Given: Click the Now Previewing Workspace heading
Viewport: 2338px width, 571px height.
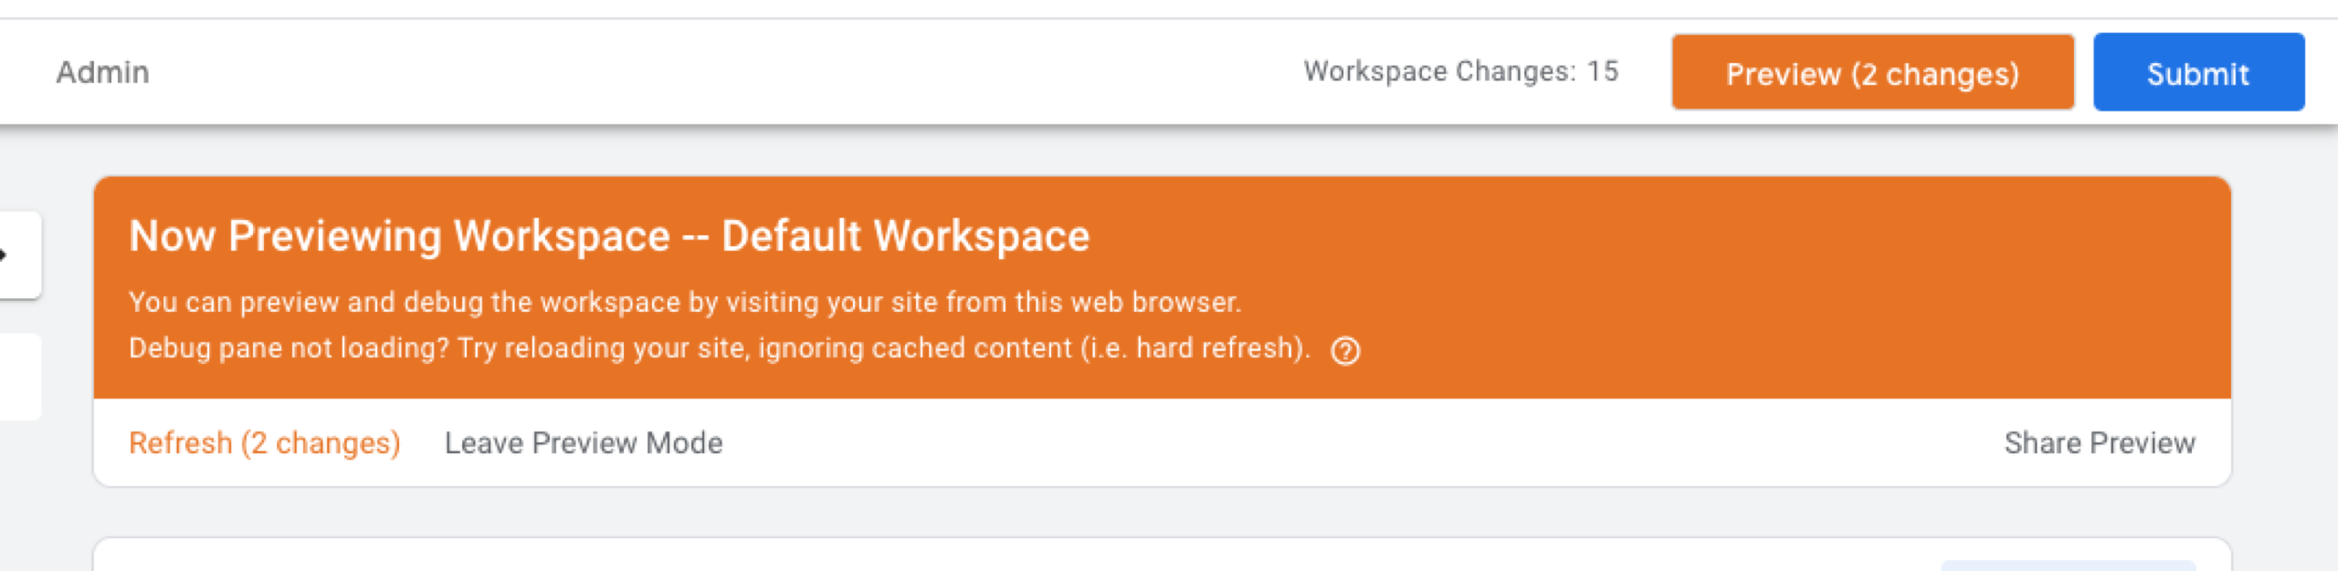Looking at the screenshot, I should click(609, 236).
